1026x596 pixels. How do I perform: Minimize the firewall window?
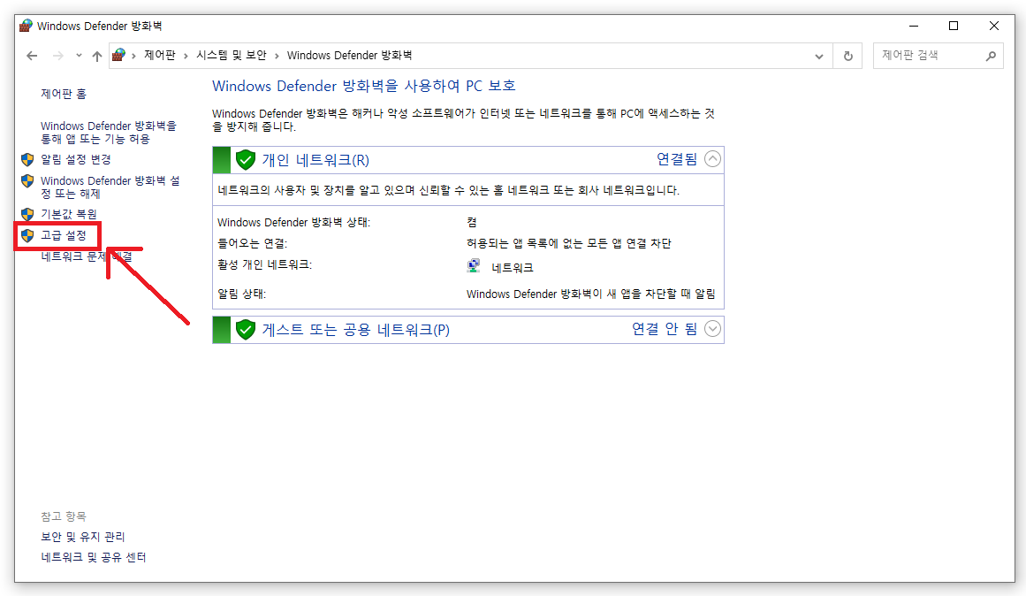[x=914, y=26]
